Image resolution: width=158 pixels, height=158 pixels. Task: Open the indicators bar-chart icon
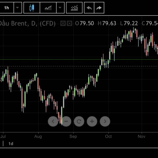pyautogui.click(x=74, y=8)
